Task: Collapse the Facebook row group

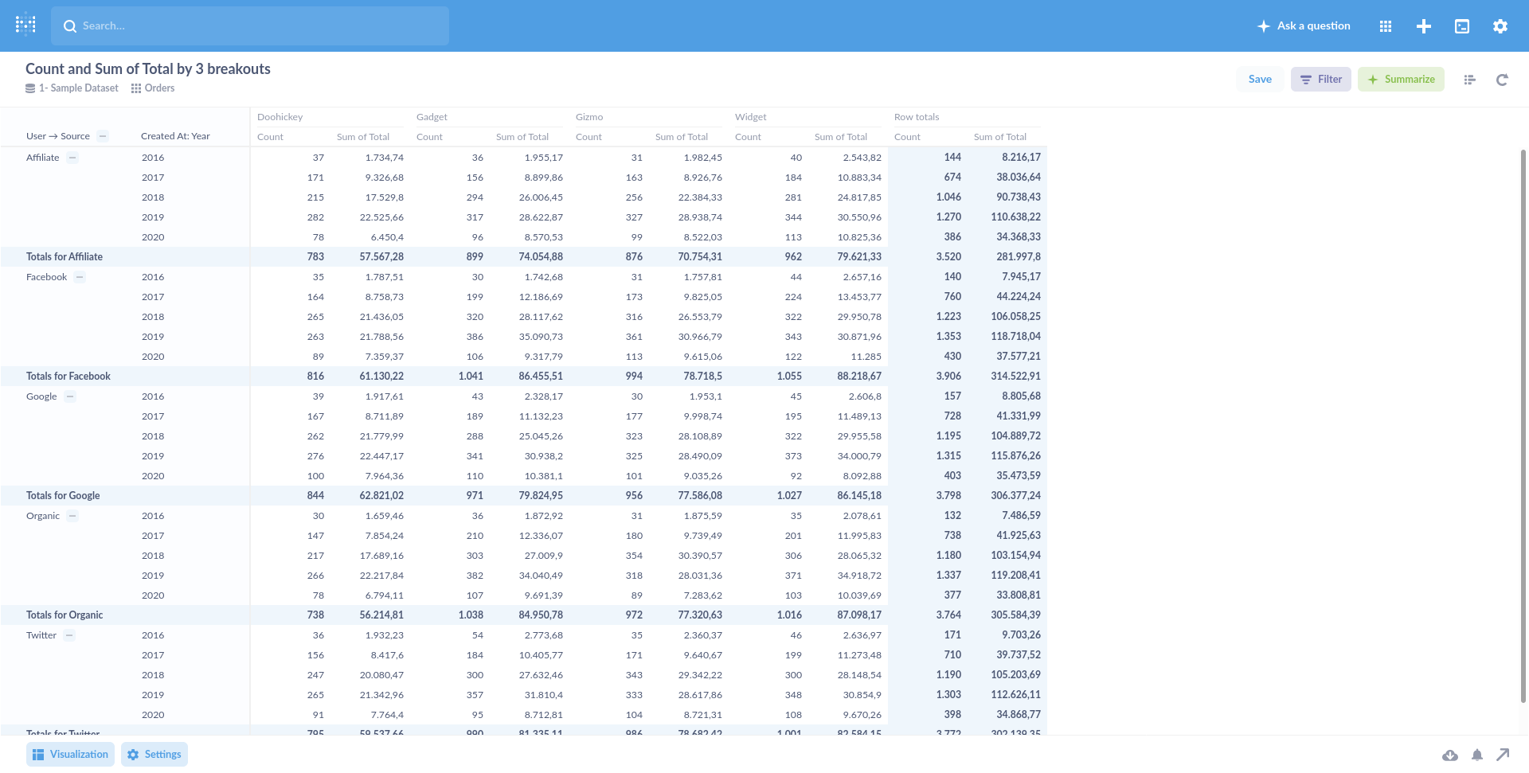Action: click(80, 277)
